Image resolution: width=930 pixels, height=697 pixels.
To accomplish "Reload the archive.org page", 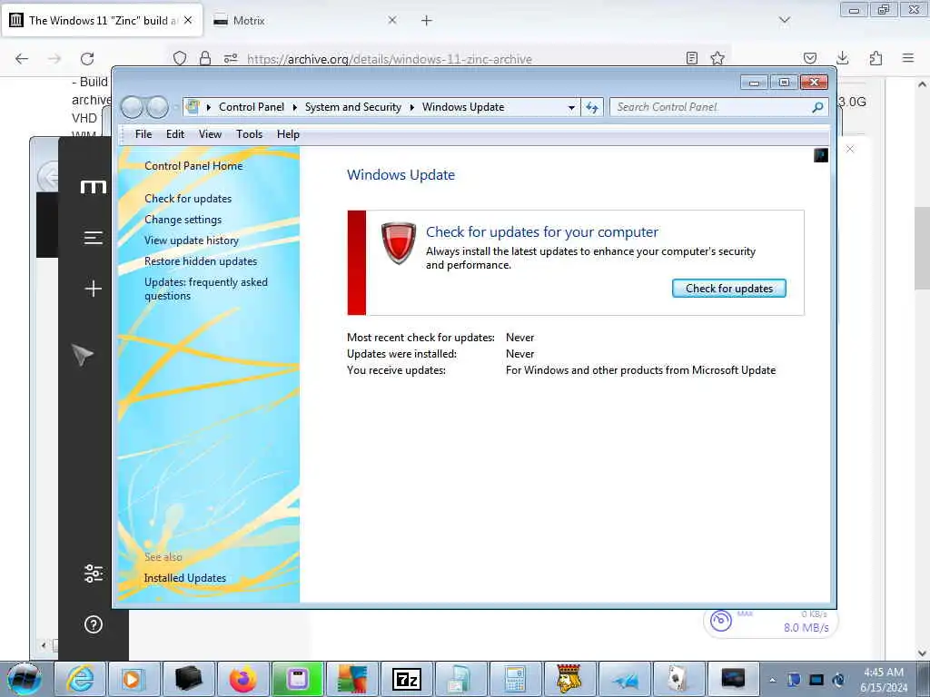I will pos(87,58).
